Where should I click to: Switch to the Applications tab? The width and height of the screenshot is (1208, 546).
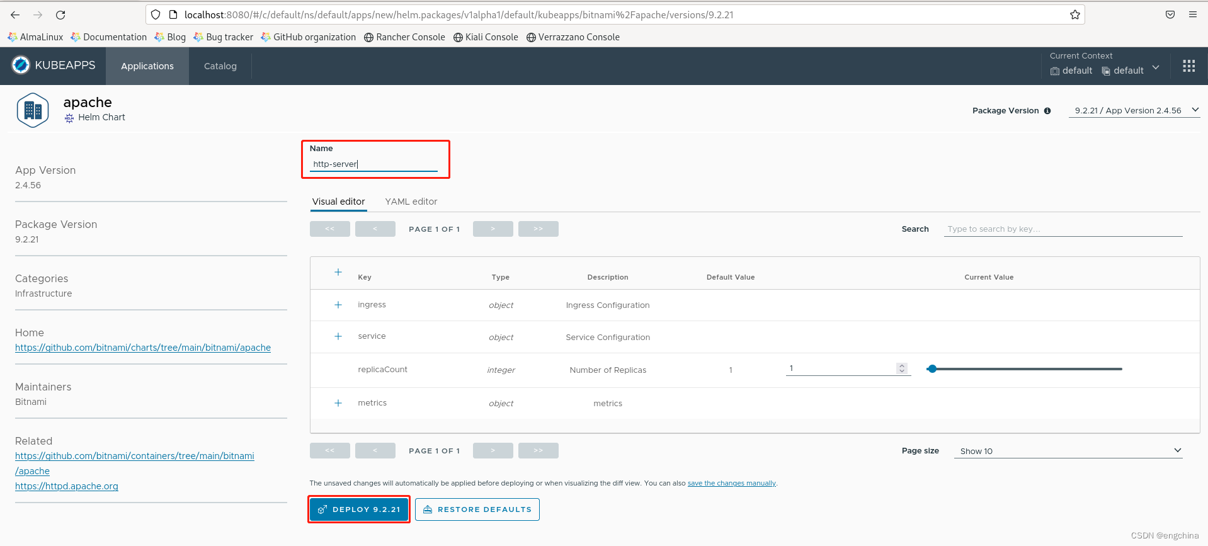coord(147,66)
